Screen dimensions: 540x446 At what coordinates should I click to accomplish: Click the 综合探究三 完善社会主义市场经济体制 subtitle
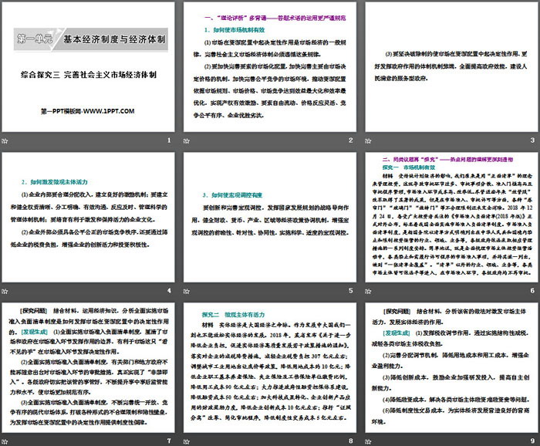coord(89,75)
